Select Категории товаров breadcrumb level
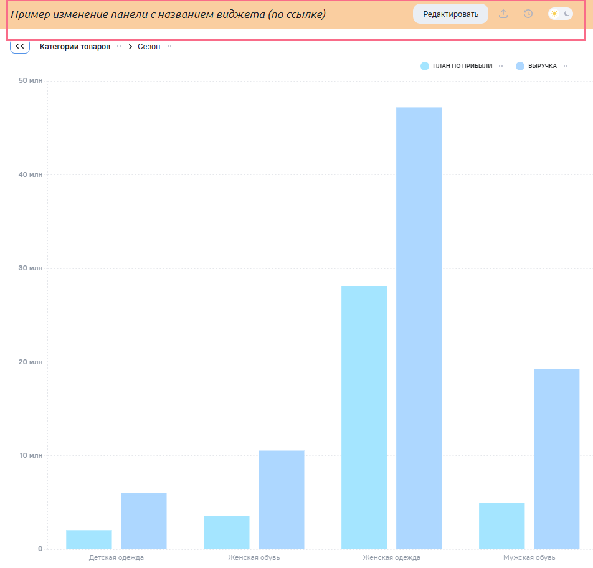593x568 pixels. [75, 47]
